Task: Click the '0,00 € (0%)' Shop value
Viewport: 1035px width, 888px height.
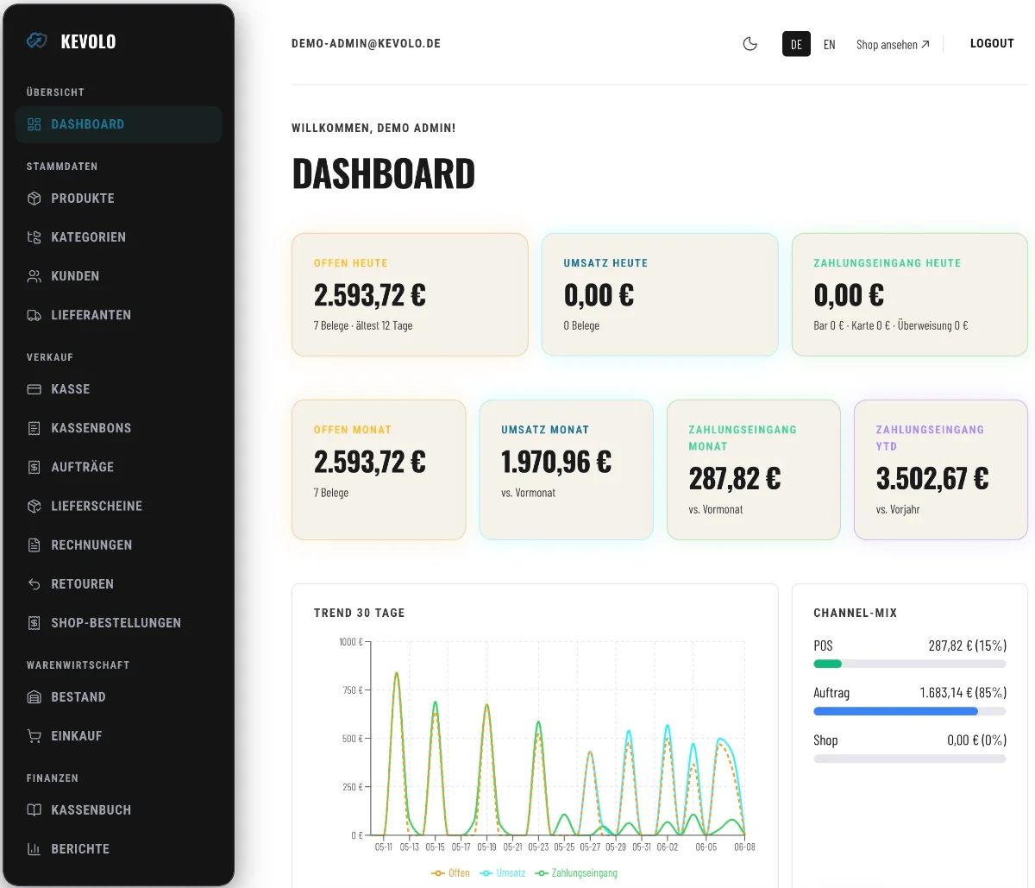Action: click(x=977, y=740)
